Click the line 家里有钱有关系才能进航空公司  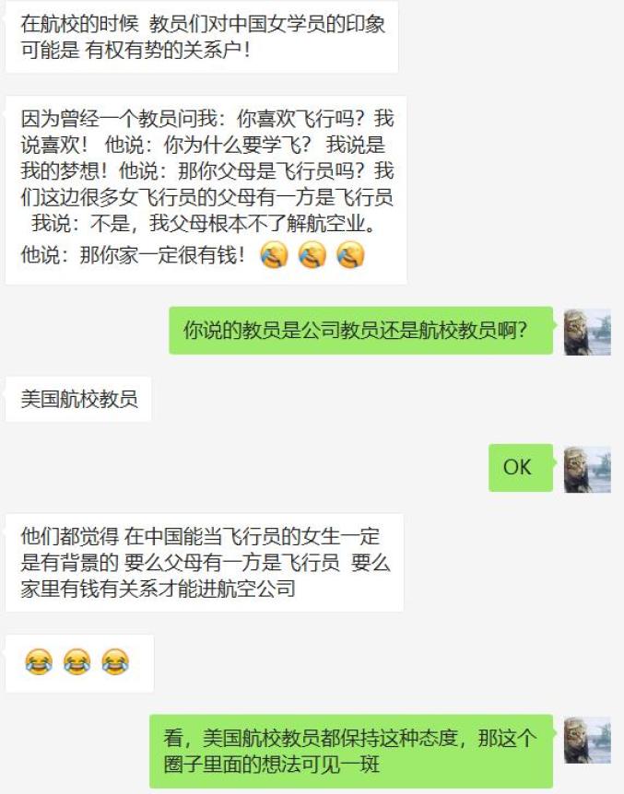click(x=159, y=589)
